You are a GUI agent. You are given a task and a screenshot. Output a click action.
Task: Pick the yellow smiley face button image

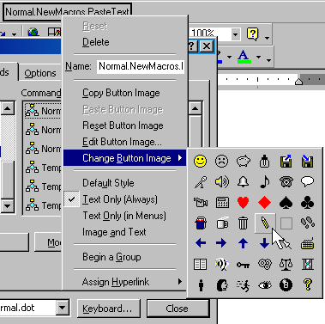[x=200, y=161]
